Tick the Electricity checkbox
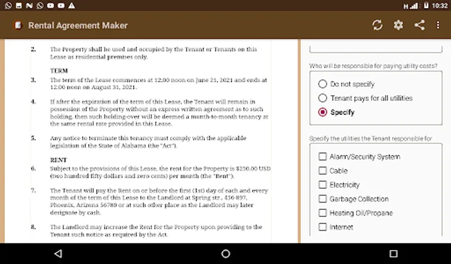 322,185
